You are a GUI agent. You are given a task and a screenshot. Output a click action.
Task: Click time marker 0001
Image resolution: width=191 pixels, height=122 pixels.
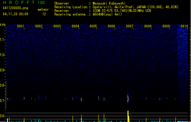coord(21,26)
